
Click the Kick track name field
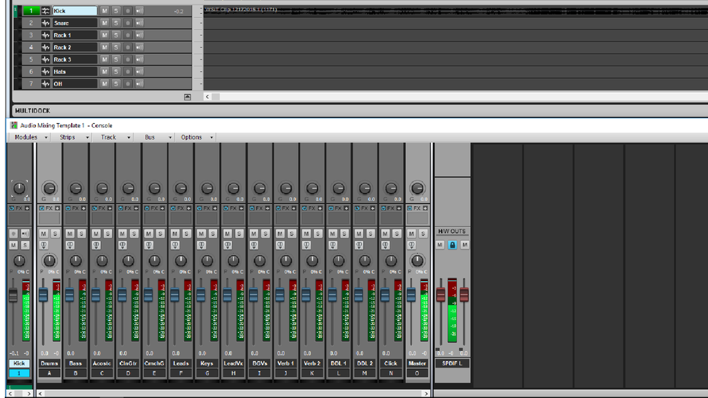tap(74, 11)
